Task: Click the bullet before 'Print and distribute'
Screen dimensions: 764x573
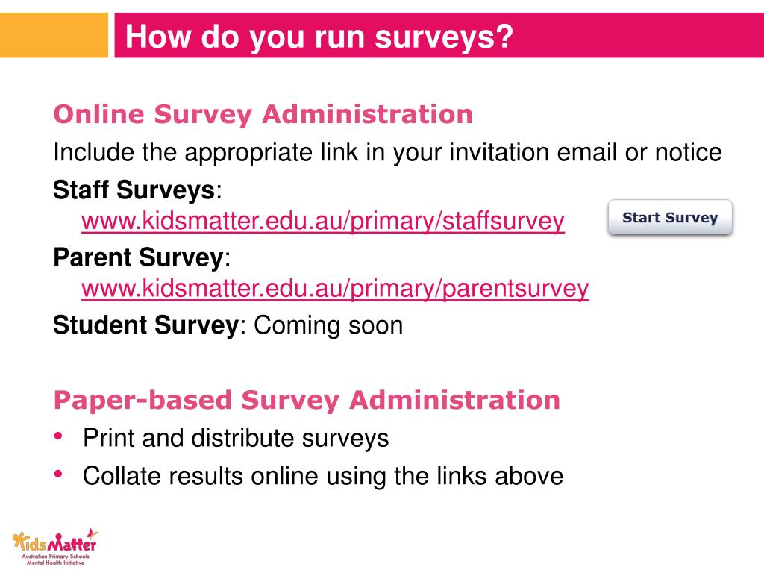Action: (58, 436)
